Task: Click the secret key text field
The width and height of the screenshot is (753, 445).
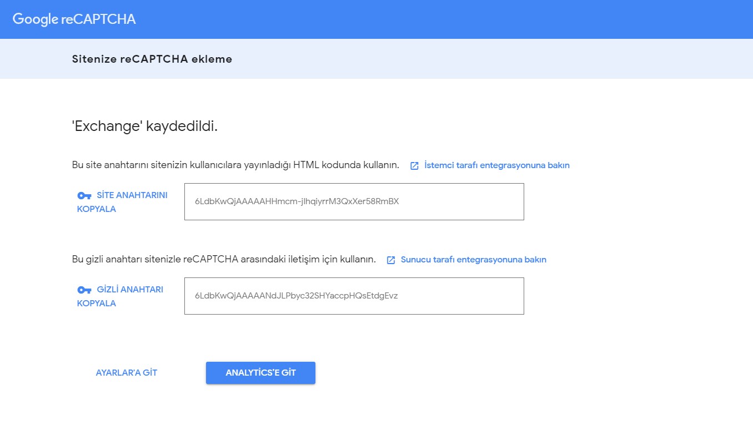Action: point(354,296)
